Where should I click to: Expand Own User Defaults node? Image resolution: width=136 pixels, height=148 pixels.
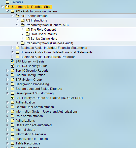tap(22, 34)
